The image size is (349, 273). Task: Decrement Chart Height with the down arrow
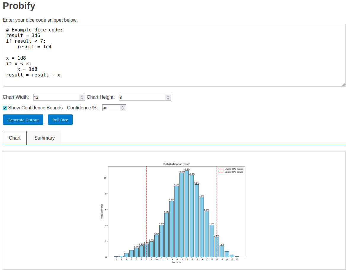coord(168,98)
